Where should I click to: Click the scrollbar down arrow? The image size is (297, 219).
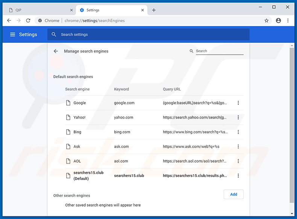[x=292, y=214]
